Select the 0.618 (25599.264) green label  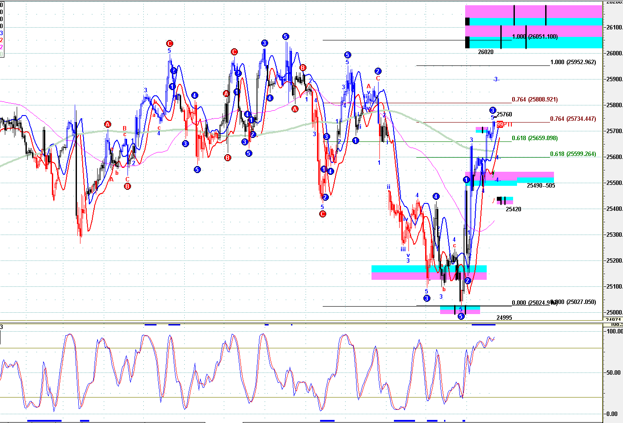573,154
